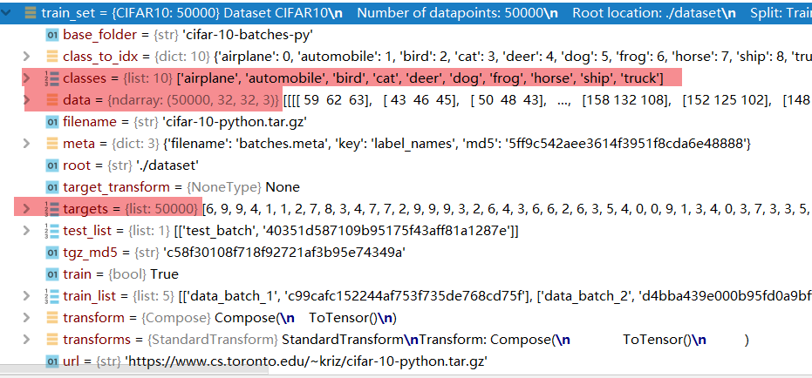Expand the targets list

tap(26, 208)
